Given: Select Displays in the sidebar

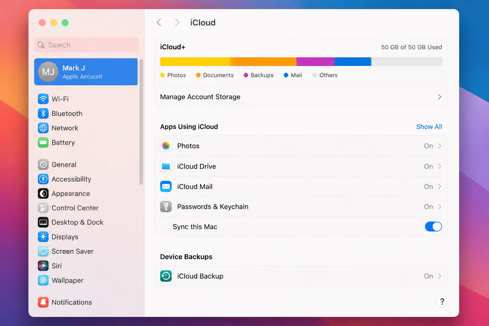Looking at the screenshot, I should coord(65,237).
